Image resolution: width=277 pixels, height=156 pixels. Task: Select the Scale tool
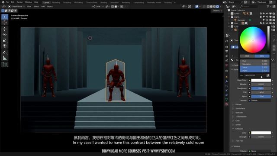pyautogui.click(x=5, y=40)
